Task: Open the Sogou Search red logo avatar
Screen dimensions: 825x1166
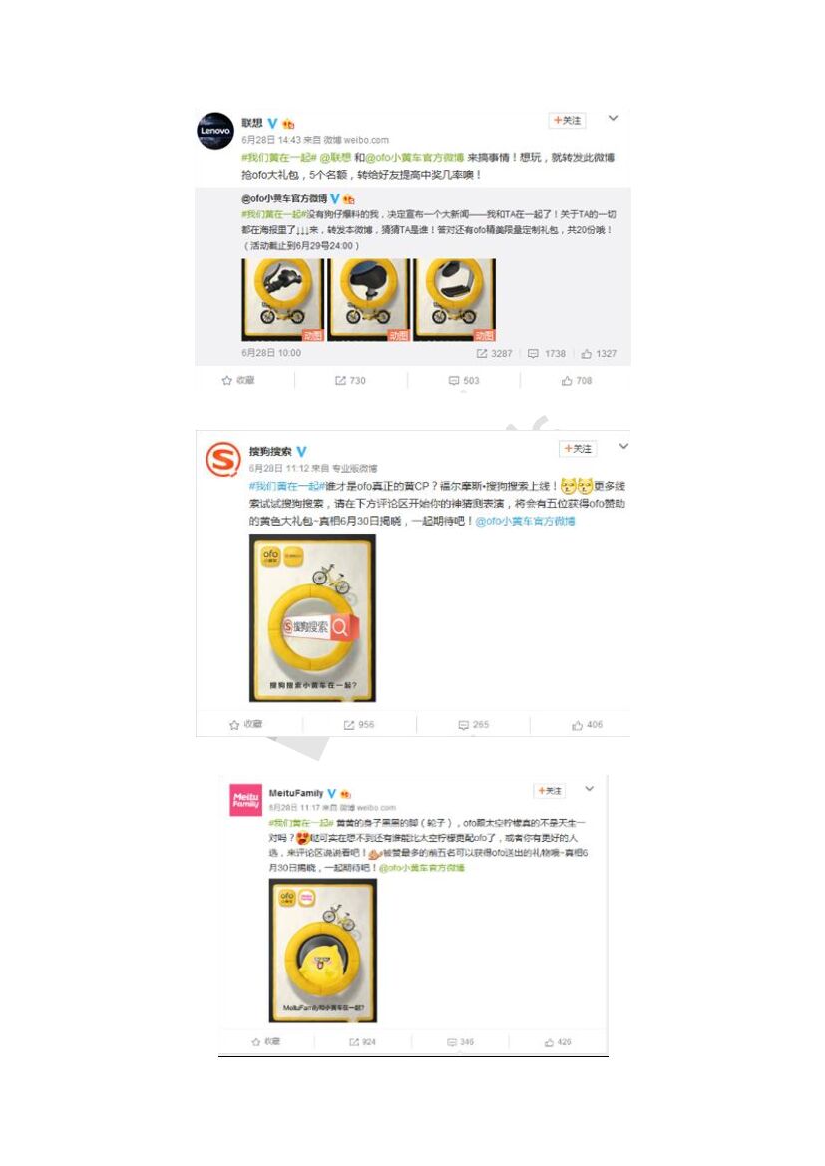Action: click(x=223, y=459)
